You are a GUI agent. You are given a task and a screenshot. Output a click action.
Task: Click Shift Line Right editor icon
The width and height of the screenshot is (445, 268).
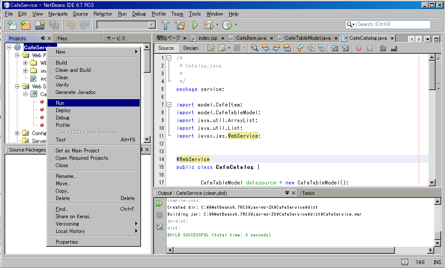point(346,48)
